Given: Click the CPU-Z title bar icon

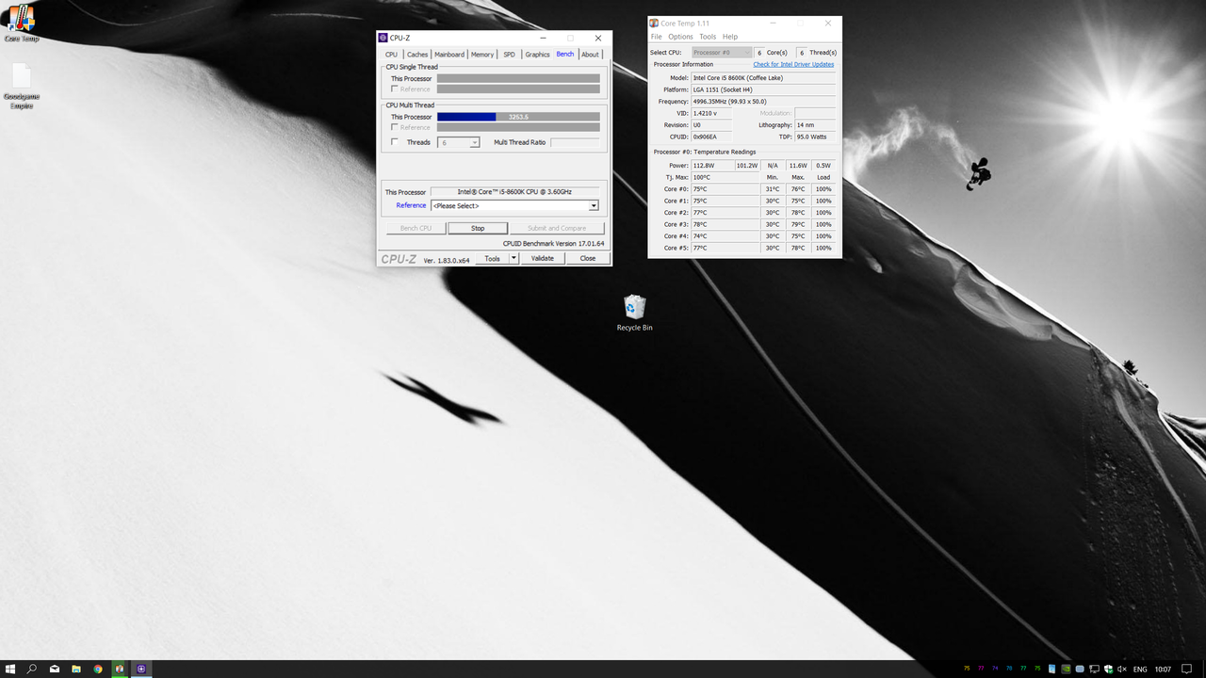Looking at the screenshot, I should (383, 38).
